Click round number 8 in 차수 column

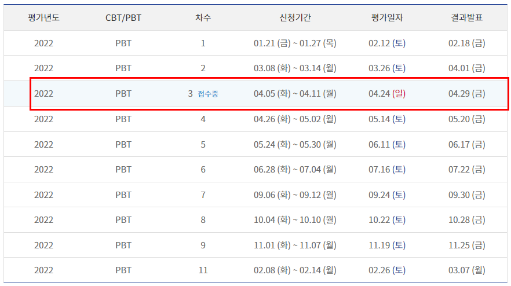tap(203, 220)
